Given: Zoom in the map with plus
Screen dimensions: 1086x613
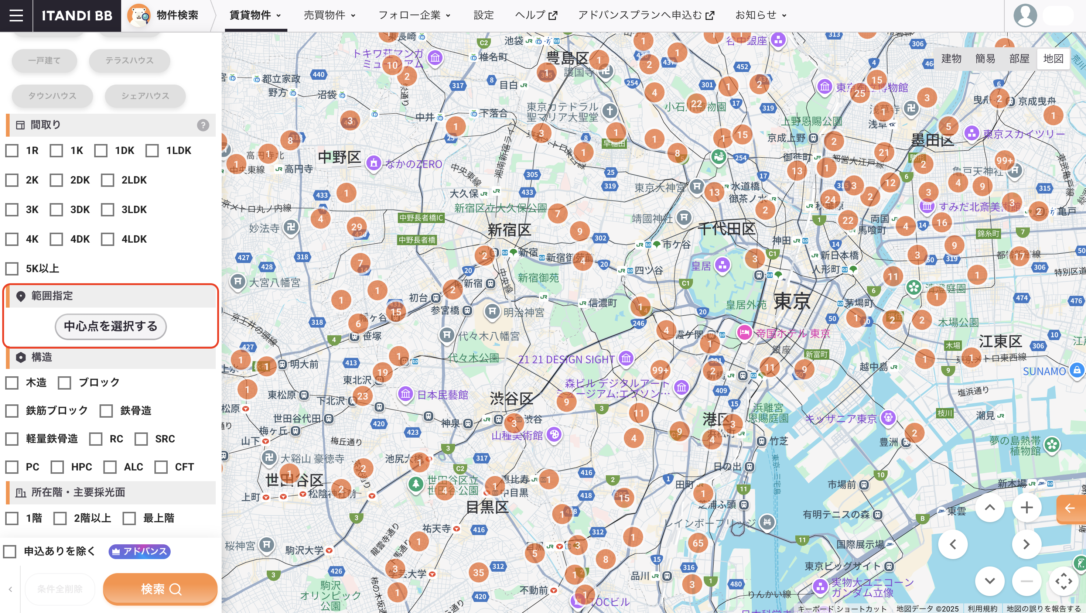Looking at the screenshot, I should coord(1027,508).
